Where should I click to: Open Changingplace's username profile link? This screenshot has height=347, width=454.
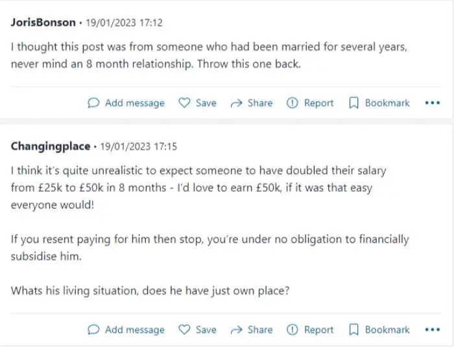51,147
